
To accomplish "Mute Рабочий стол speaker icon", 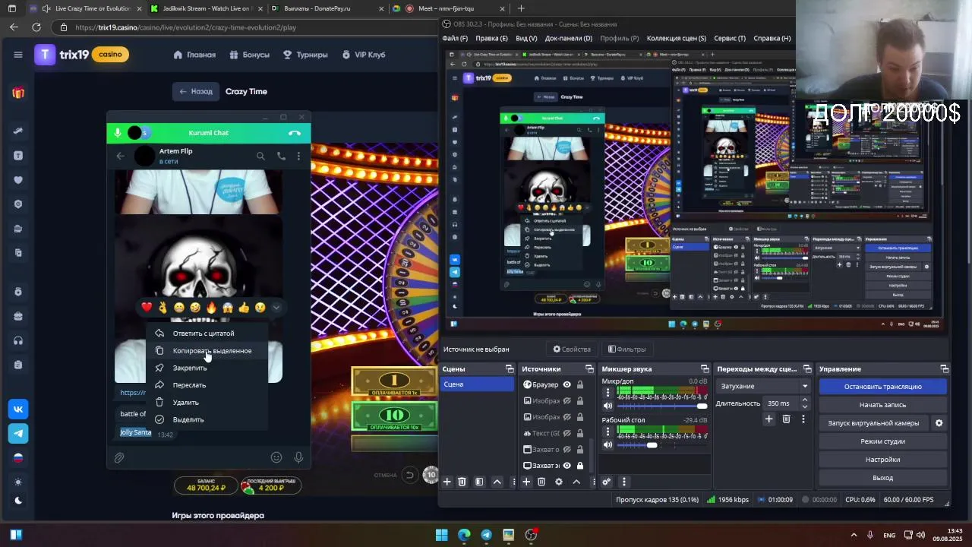I will tap(607, 445).
